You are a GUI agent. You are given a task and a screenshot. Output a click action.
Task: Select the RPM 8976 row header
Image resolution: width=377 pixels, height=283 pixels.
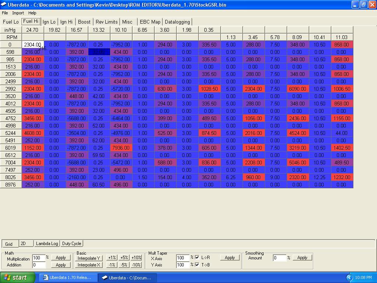[x=11, y=185]
